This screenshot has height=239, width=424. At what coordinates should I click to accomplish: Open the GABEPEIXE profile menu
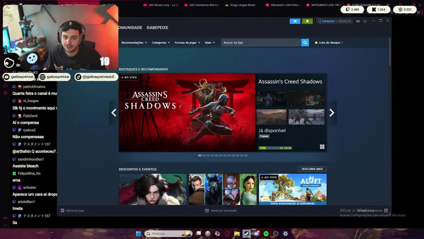157,28
